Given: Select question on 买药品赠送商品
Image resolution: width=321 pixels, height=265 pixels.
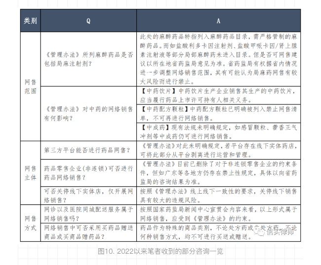Looking at the screenshot, I should 88,232.
